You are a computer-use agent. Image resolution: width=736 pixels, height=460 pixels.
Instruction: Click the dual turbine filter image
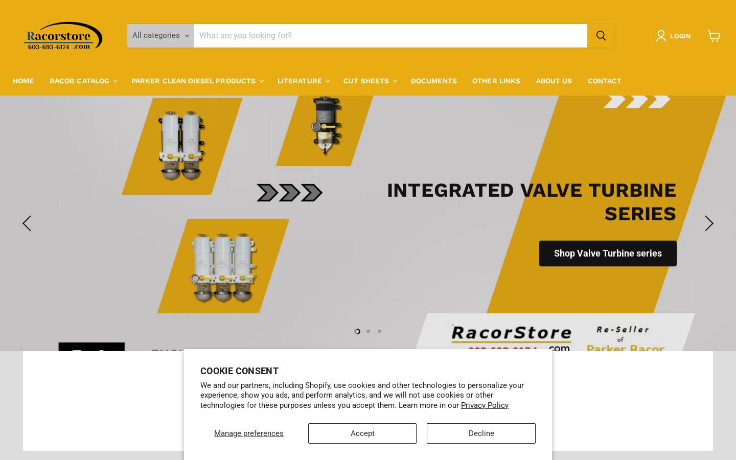pyautogui.click(x=181, y=146)
